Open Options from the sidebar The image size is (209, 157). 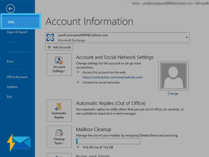12,87
